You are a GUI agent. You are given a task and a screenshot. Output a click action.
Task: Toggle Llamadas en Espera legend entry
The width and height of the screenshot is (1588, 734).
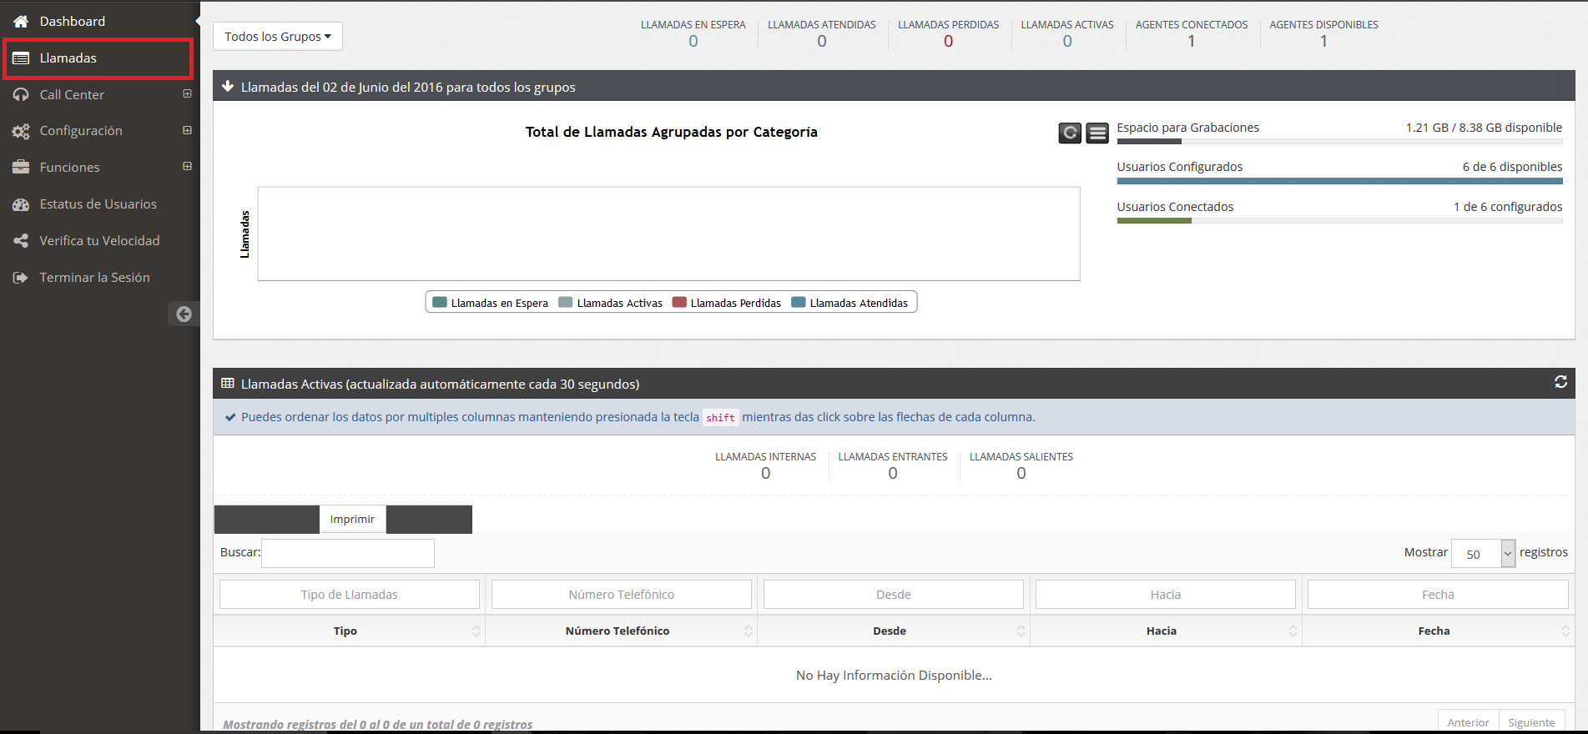(x=490, y=303)
